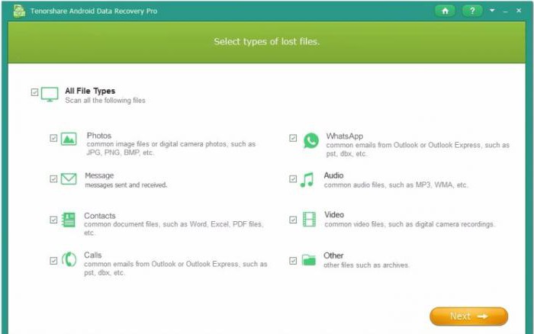Click the Message envelope icon
This screenshot has width=534, height=334.
69,178
